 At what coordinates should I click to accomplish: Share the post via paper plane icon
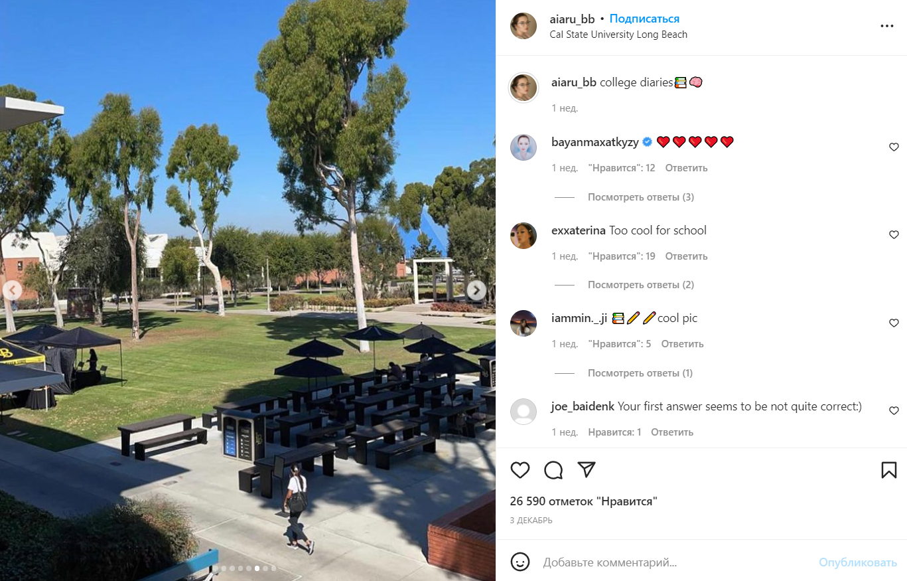pos(586,470)
